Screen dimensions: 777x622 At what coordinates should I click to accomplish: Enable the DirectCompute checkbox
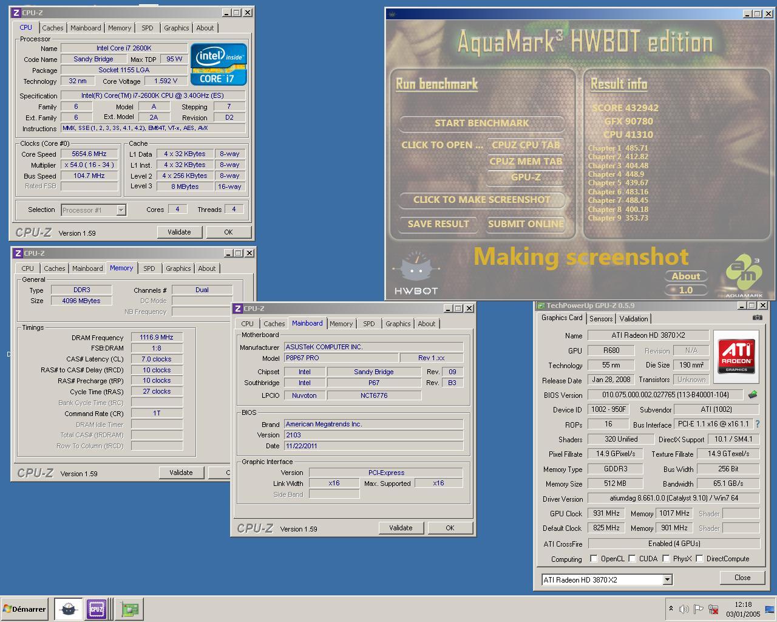[x=699, y=559]
